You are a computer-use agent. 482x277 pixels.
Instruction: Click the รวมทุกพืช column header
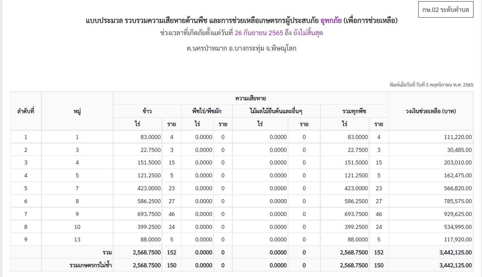coord(354,111)
